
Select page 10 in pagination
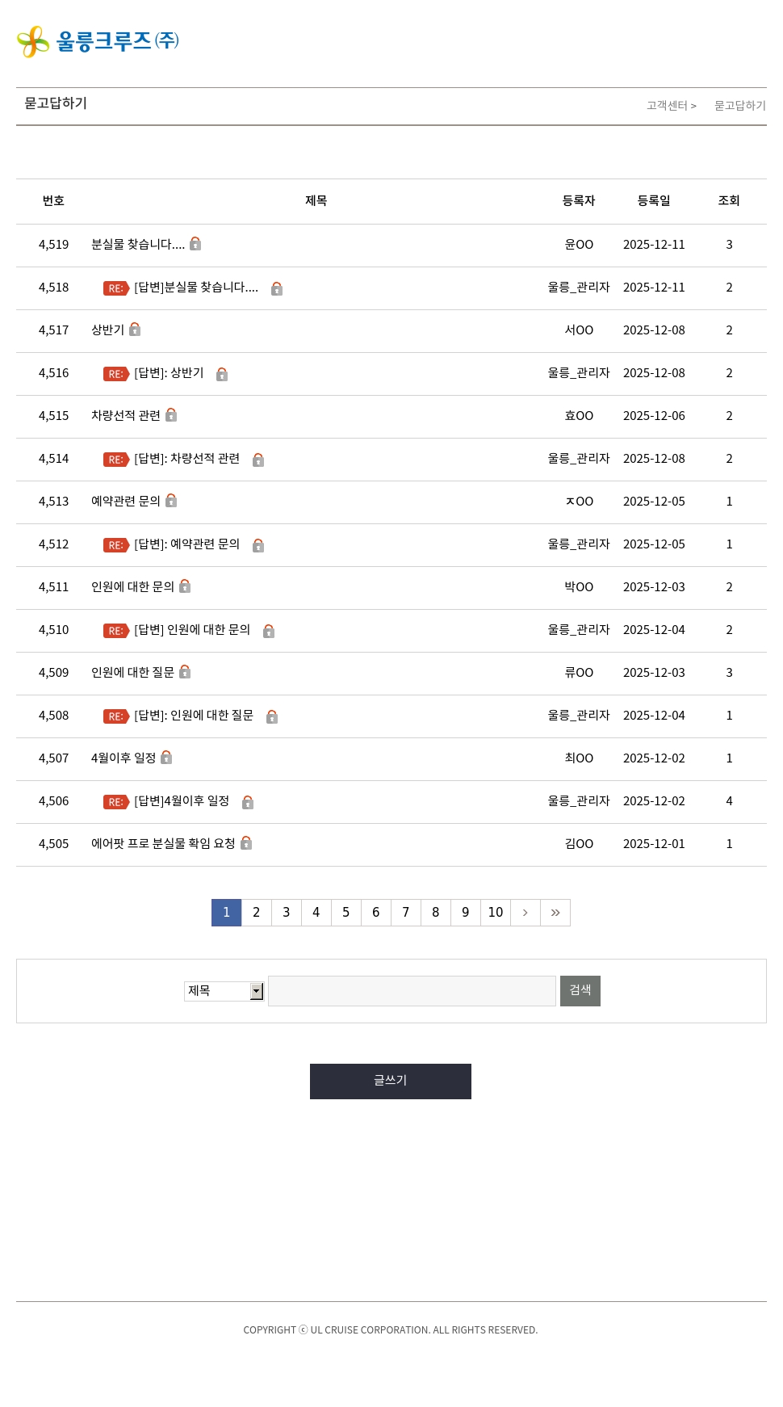(x=496, y=913)
